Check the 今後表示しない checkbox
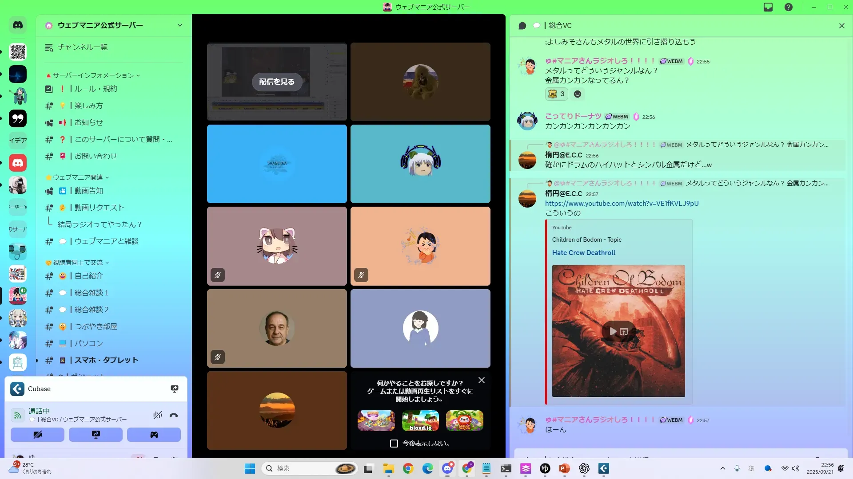The height and width of the screenshot is (479, 853). [x=394, y=444]
